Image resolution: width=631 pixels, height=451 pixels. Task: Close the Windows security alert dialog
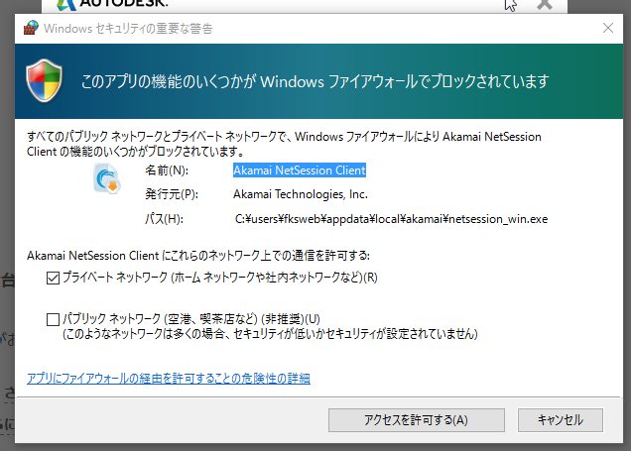(x=608, y=28)
